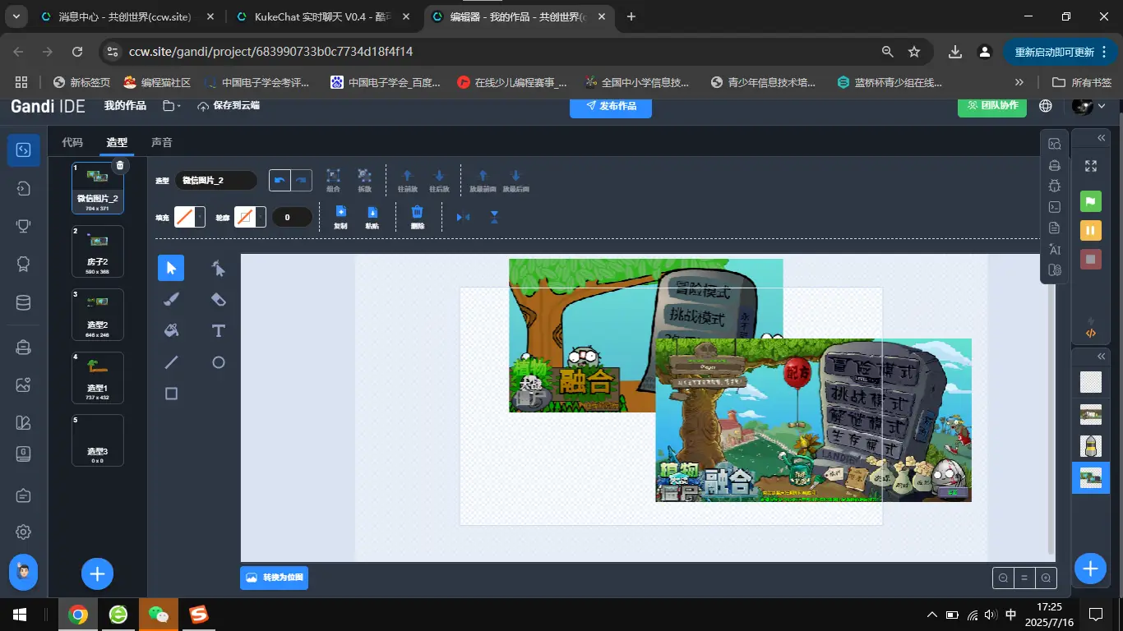The width and height of the screenshot is (1123, 631).
Task: Click the redo arrow
Action: click(302, 180)
